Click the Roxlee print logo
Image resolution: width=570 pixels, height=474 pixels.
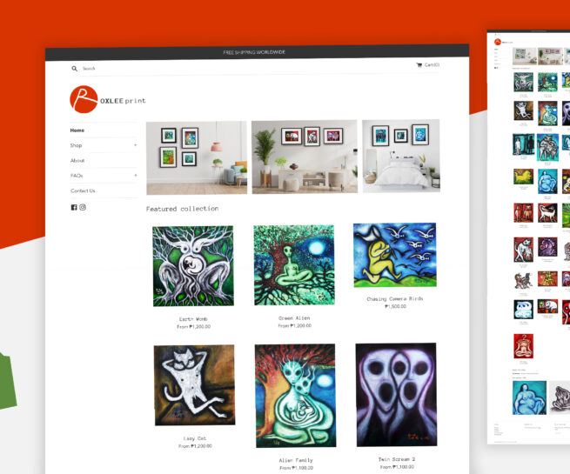[x=108, y=99]
